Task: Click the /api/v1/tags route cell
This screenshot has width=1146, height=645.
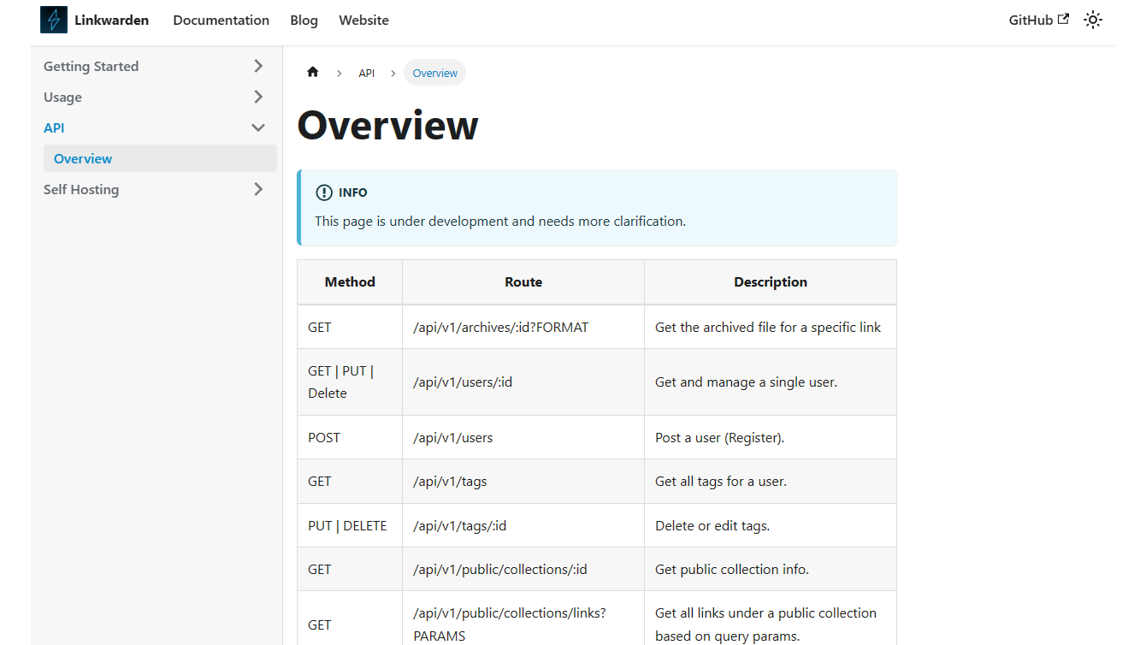Action: [x=449, y=481]
